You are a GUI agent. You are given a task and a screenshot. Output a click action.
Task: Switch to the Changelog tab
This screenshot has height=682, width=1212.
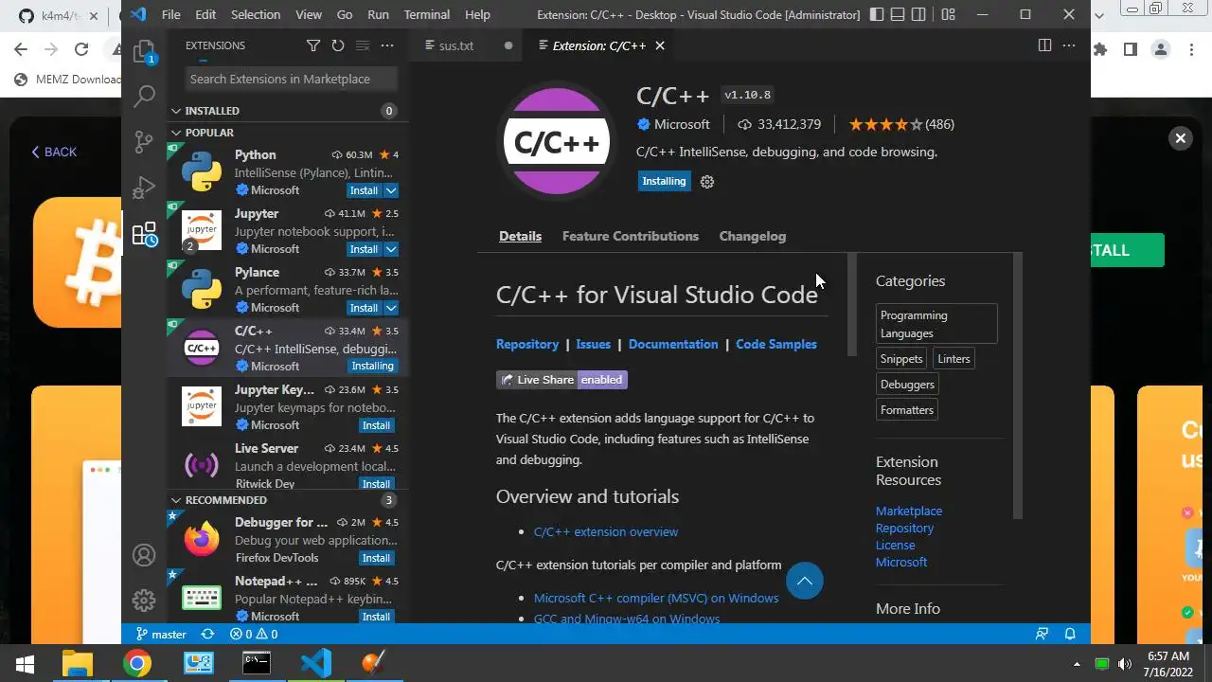(x=753, y=236)
